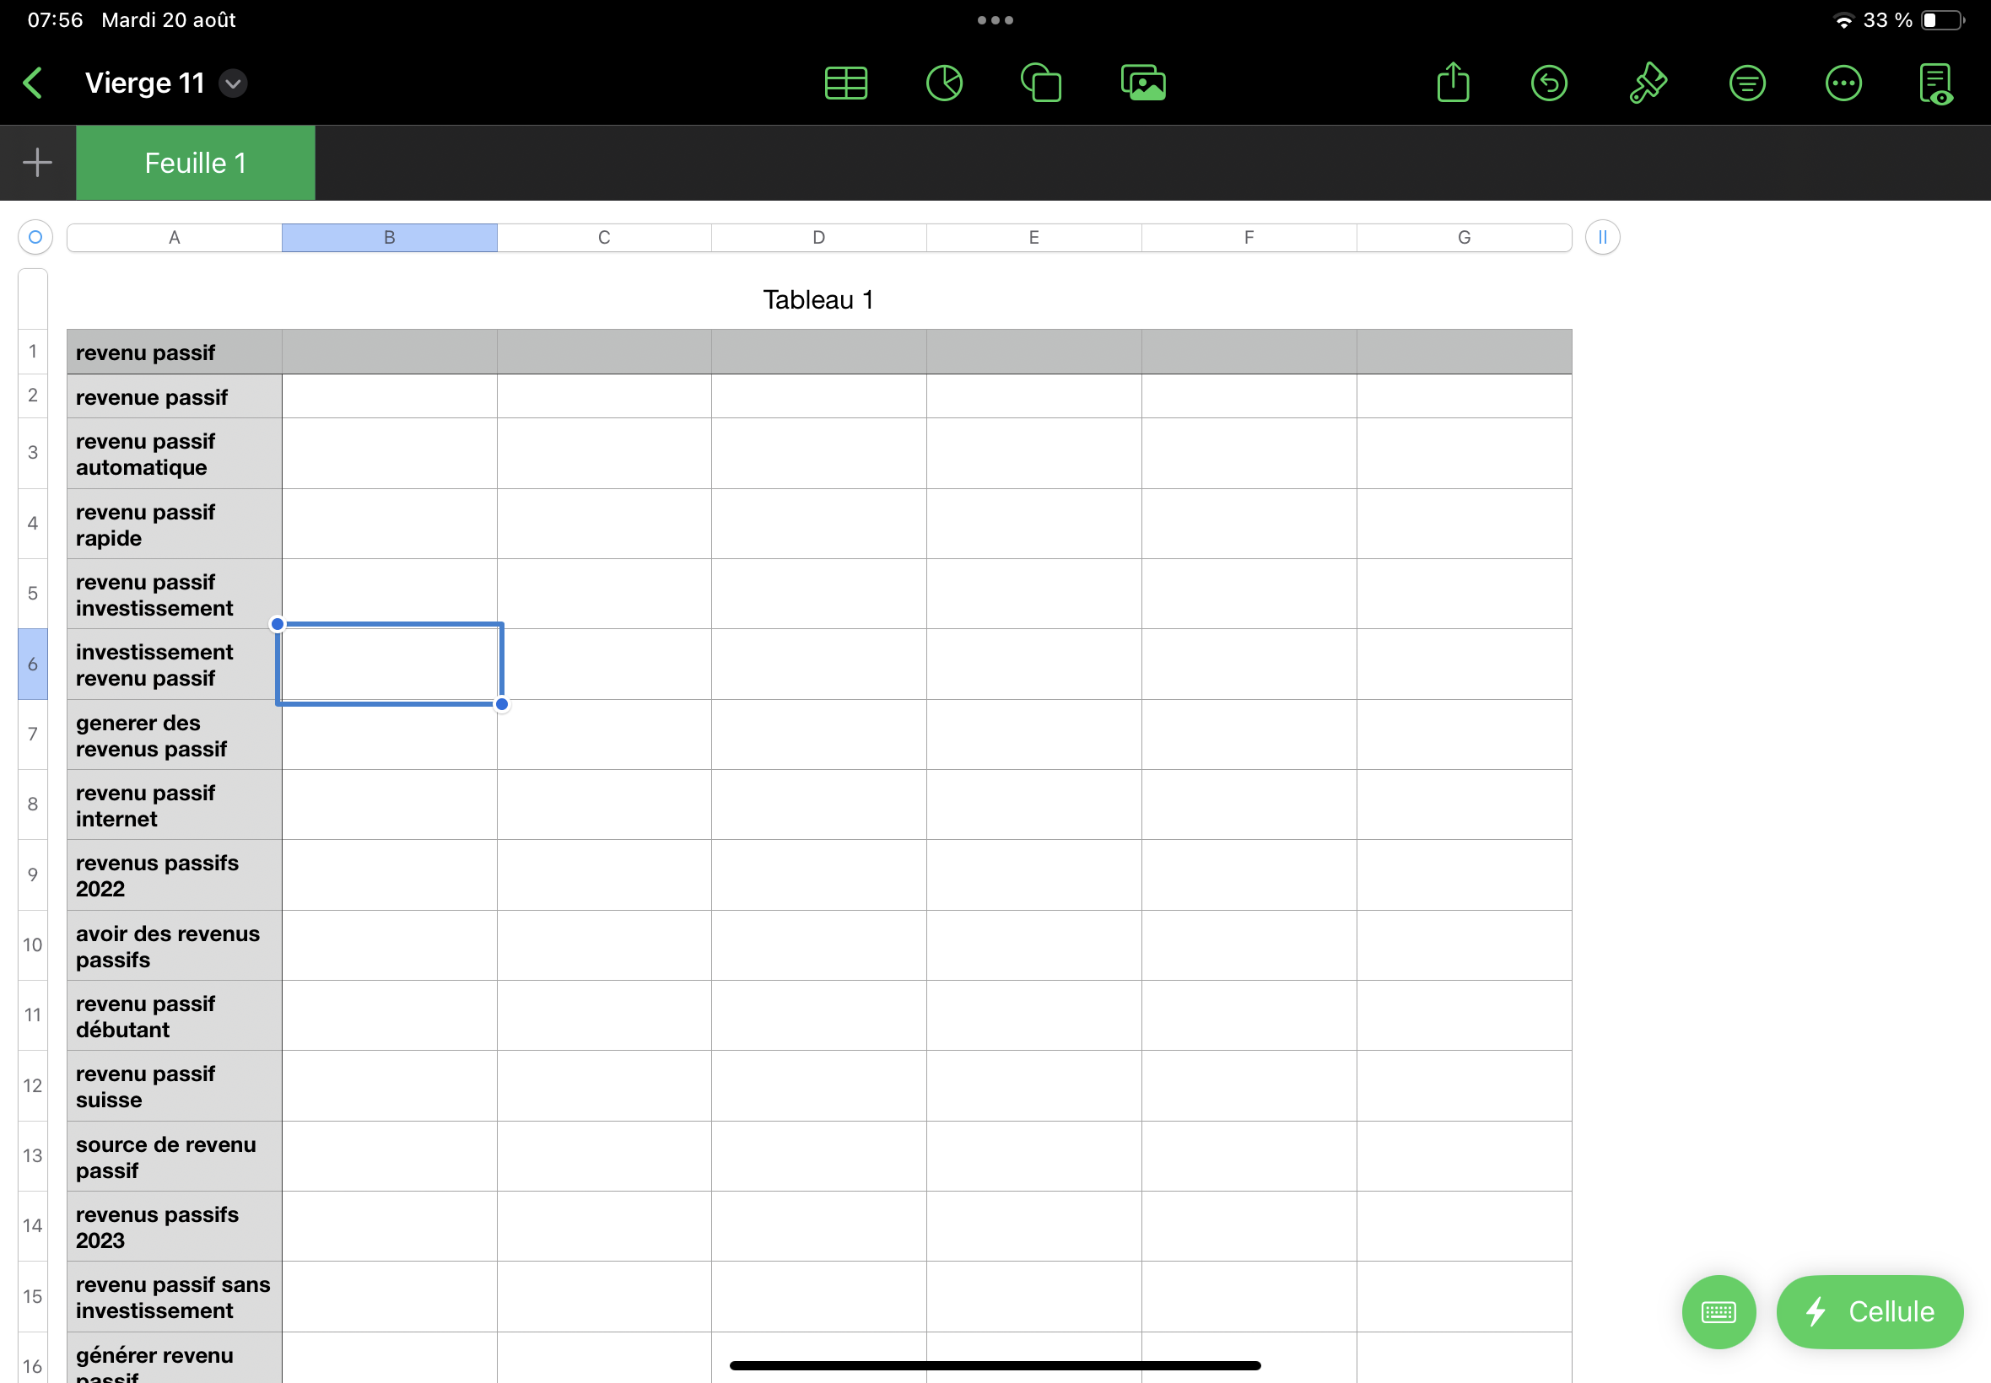1991x1383 pixels.
Task: Select the cell 'revenu passif débutant'
Action: tap(175, 1016)
